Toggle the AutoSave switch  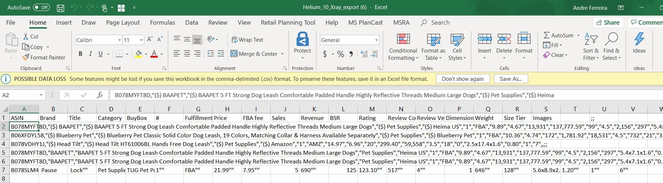41,7
